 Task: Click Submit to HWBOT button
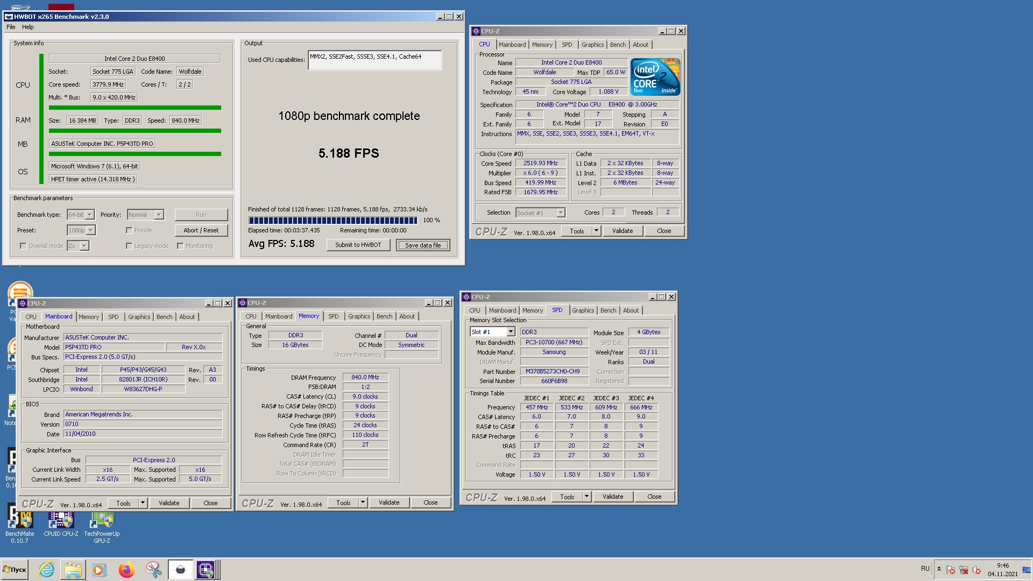358,245
